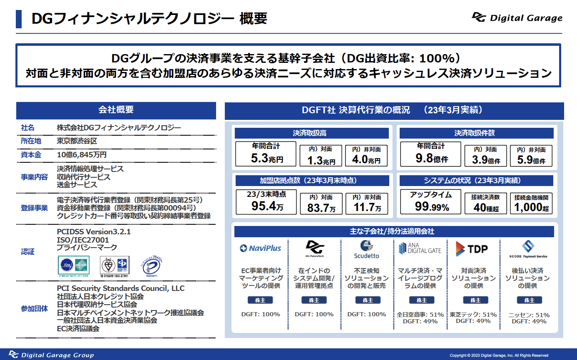
Task: Click the DG-FutureTech logo
Action: (315, 249)
